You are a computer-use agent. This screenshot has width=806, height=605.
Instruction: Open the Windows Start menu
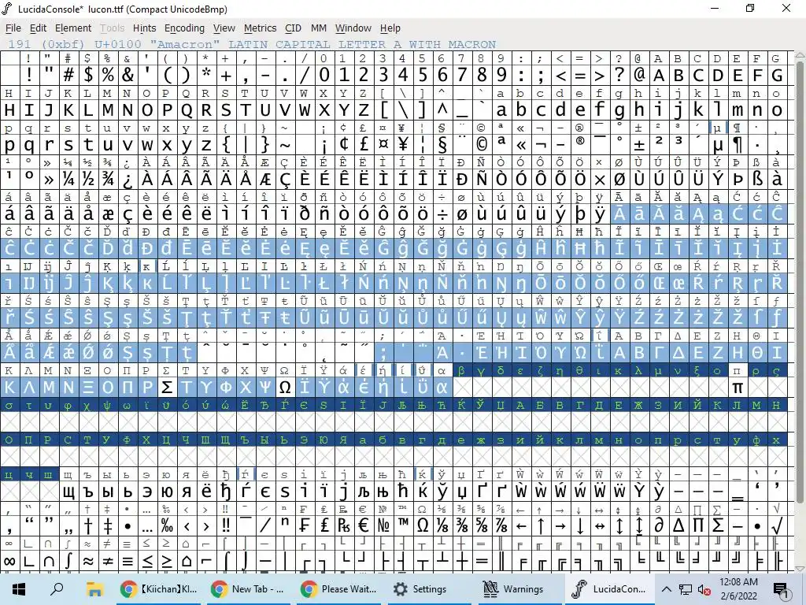click(19, 589)
